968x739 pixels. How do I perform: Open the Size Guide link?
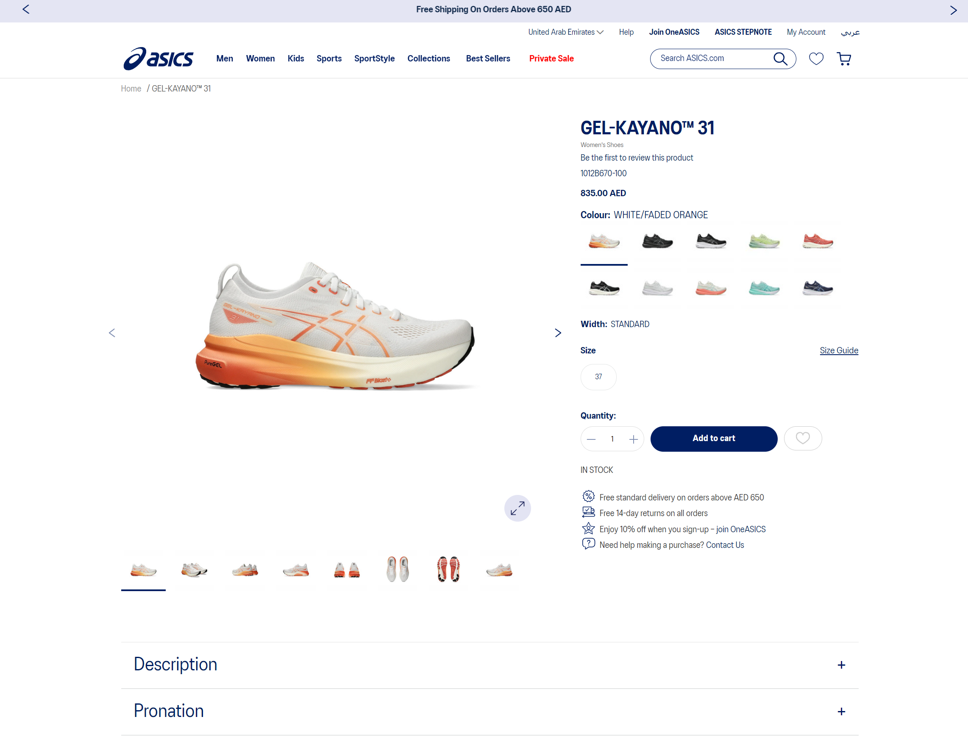[x=838, y=350]
